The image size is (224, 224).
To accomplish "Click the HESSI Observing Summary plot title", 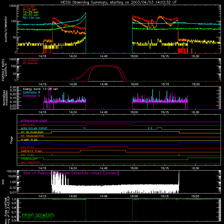I will coord(118,3).
